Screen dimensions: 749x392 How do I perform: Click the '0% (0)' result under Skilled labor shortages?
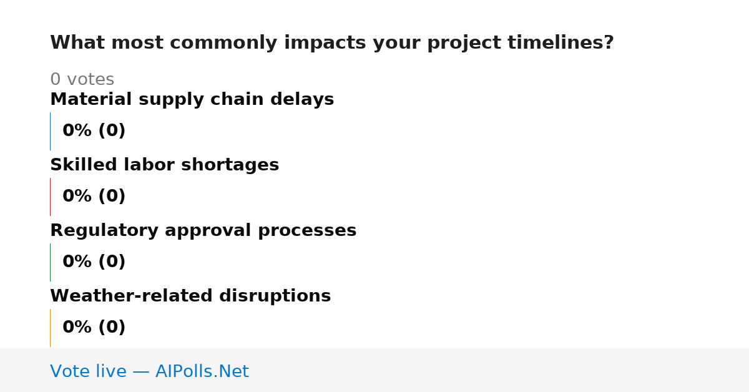click(x=94, y=197)
